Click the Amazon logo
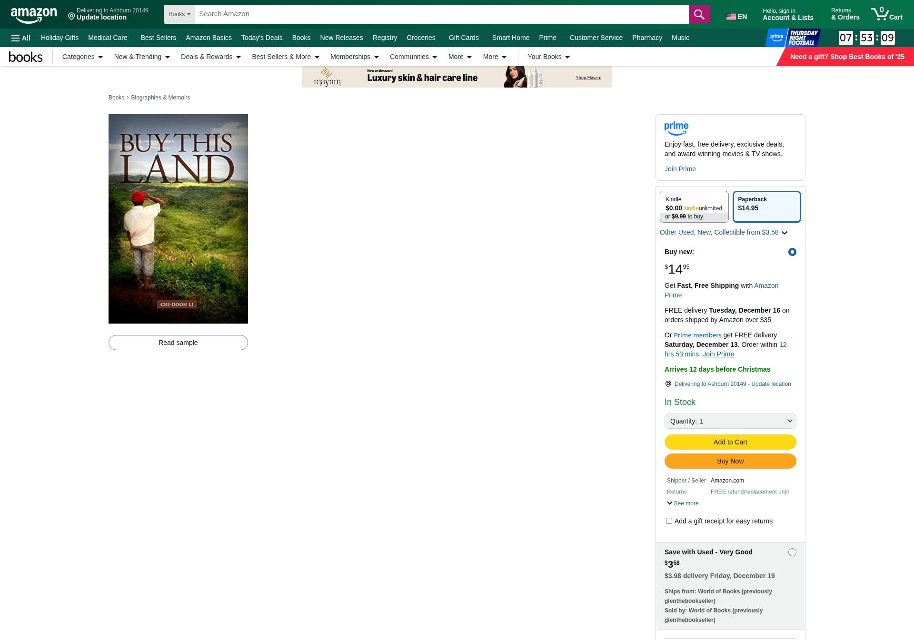Screen dimensions: 914x640 (33, 15)
